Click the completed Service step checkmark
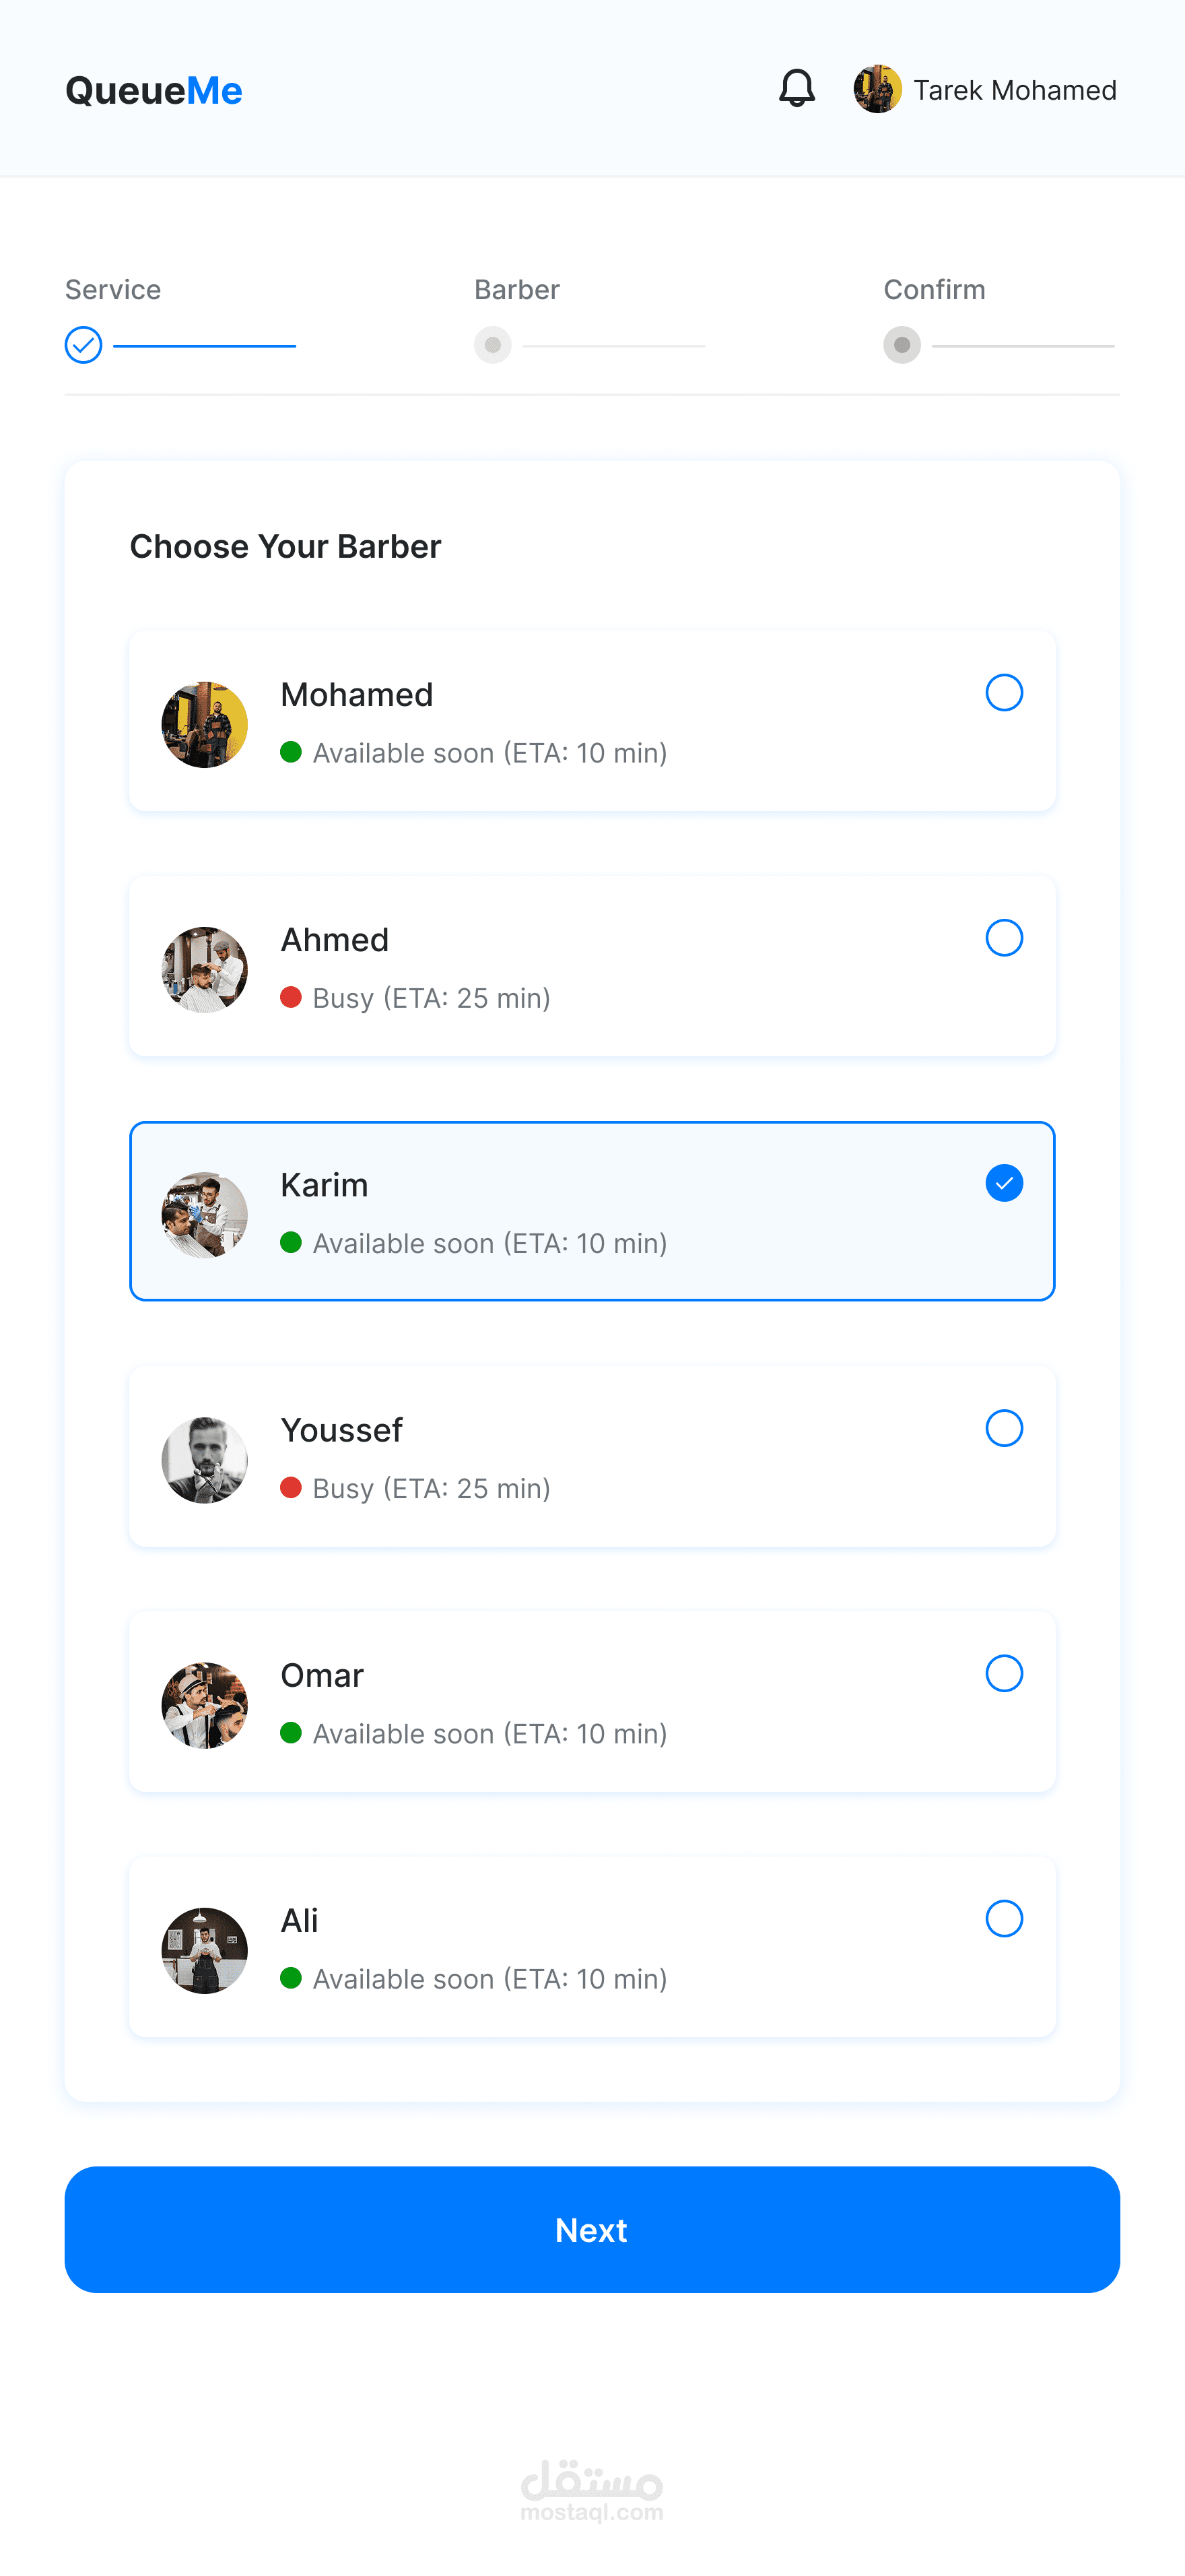The height and width of the screenshot is (2576, 1185). (x=84, y=345)
